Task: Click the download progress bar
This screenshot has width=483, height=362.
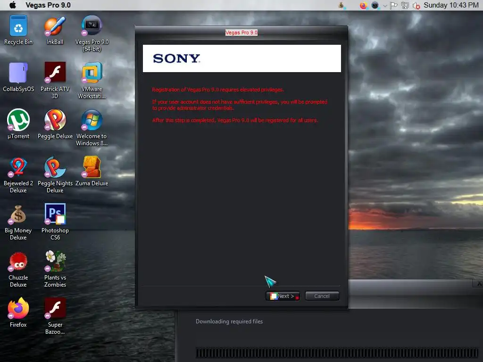Action: click(x=337, y=353)
